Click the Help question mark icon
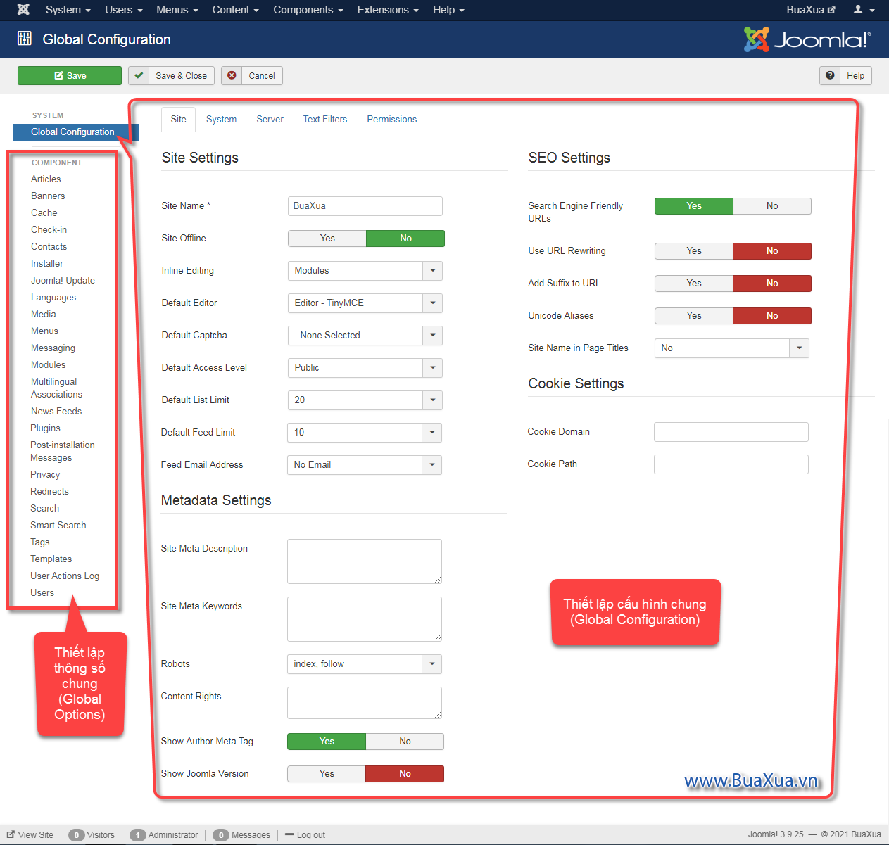Viewport: 889px width, 845px height. pyautogui.click(x=830, y=75)
